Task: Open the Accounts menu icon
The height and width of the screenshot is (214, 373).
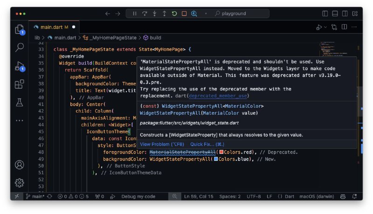Action: coord(19,165)
